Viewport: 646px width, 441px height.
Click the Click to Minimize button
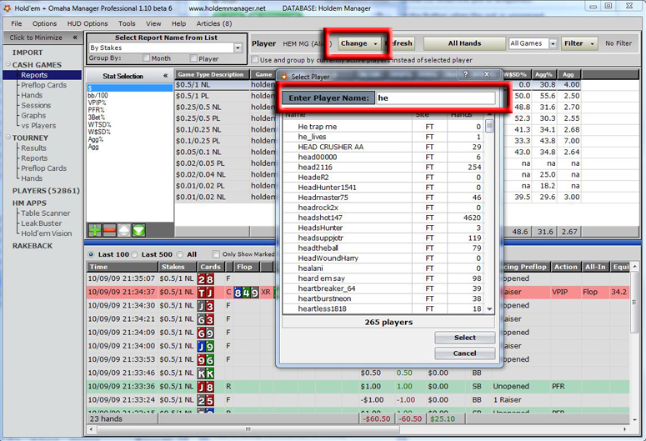click(43, 38)
